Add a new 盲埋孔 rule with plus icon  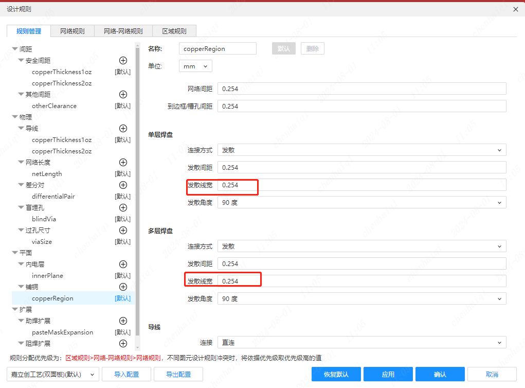[x=123, y=208]
